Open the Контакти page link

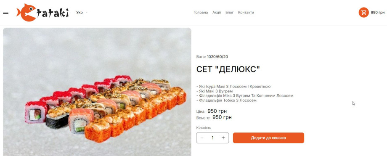246,12
